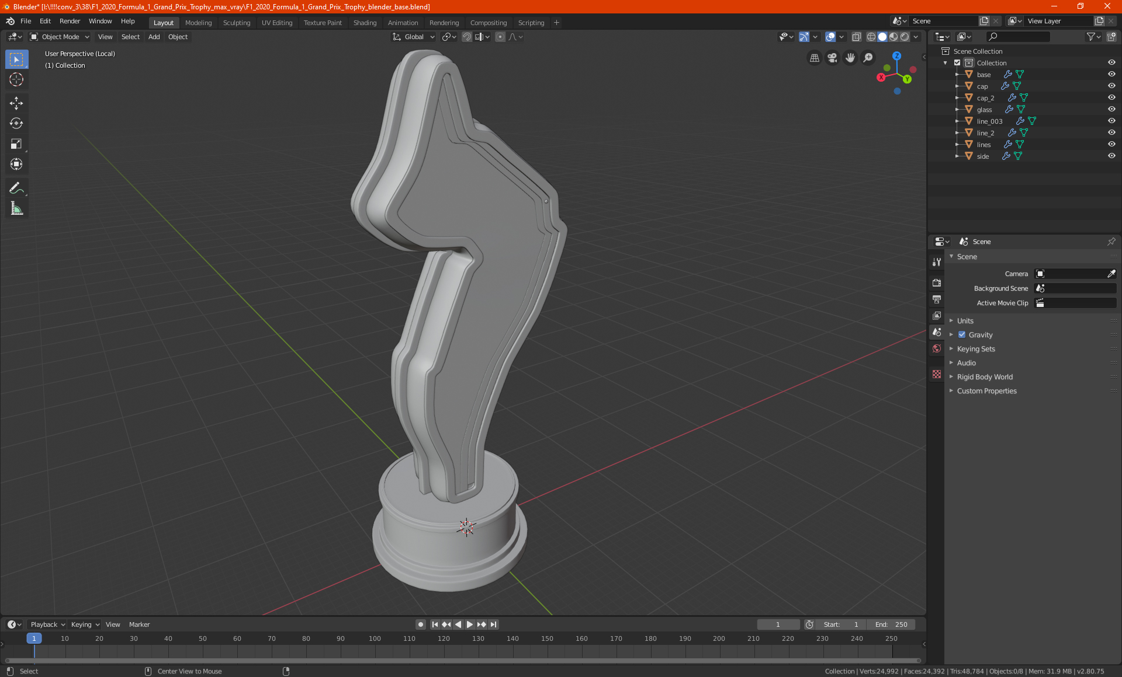Open the Sculpting workspace tab
This screenshot has width=1122, height=677.
237,22
